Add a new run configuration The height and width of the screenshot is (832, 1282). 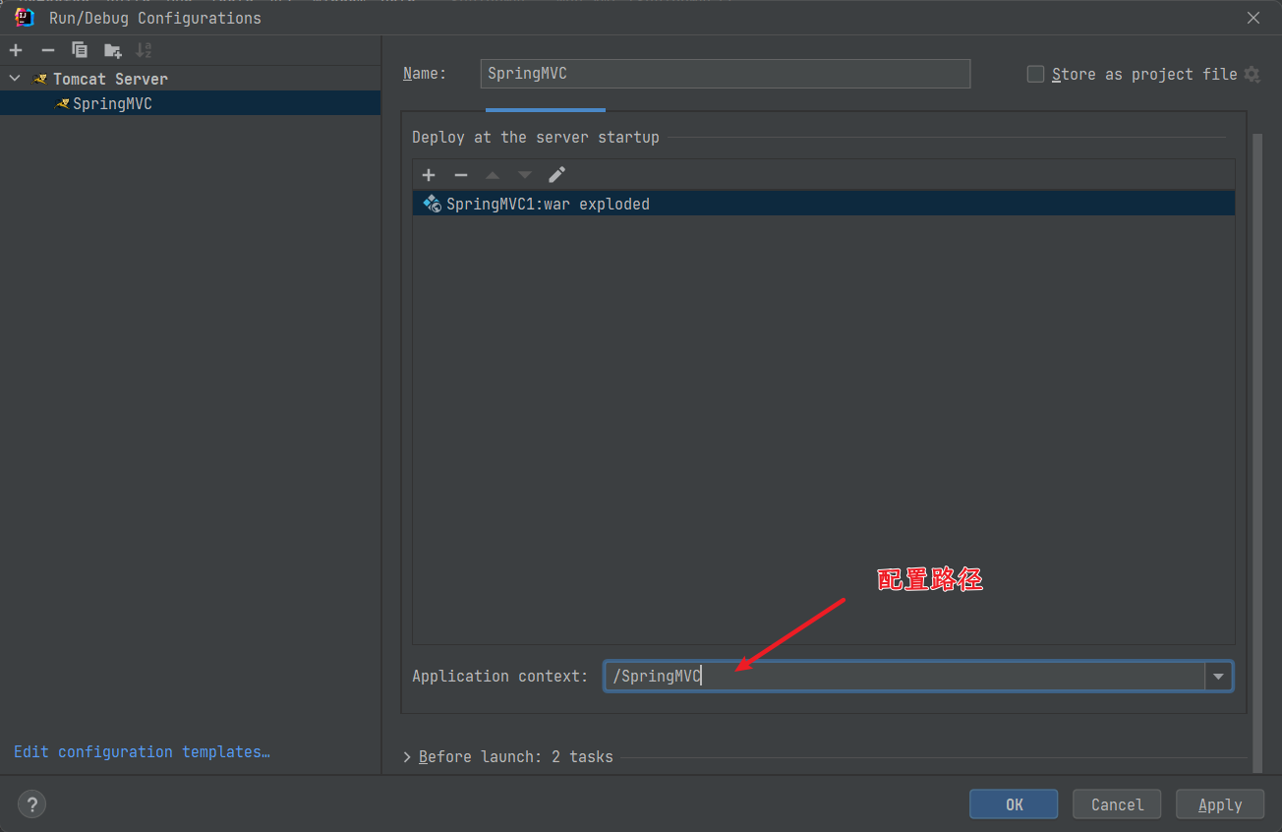tap(16, 50)
